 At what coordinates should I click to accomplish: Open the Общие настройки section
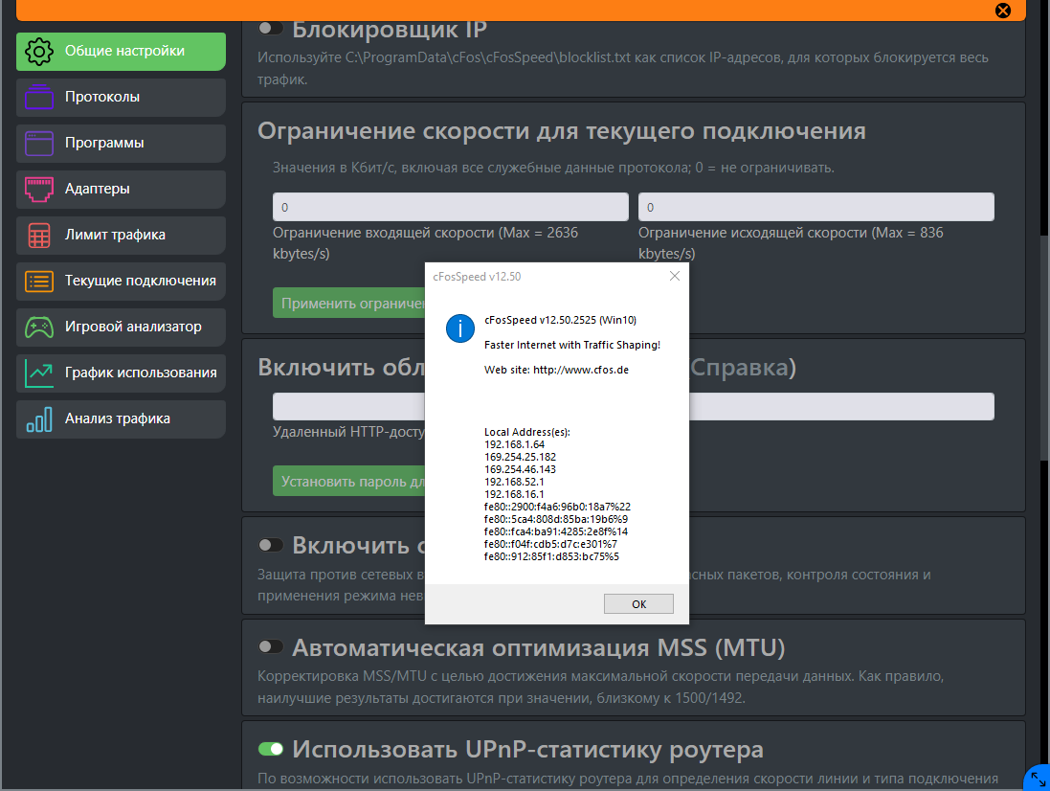(x=121, y=52)
